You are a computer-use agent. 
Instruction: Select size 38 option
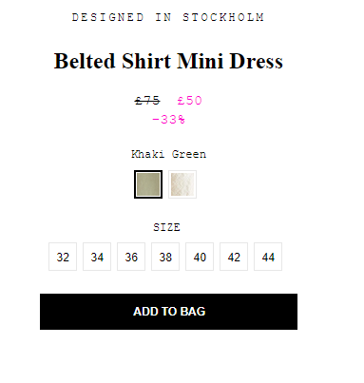165,257
